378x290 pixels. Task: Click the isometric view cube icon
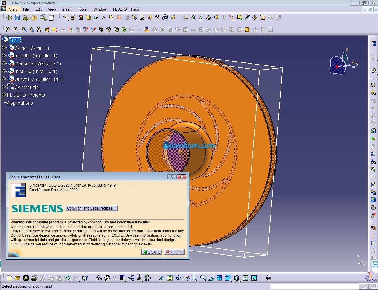[228, 278]
